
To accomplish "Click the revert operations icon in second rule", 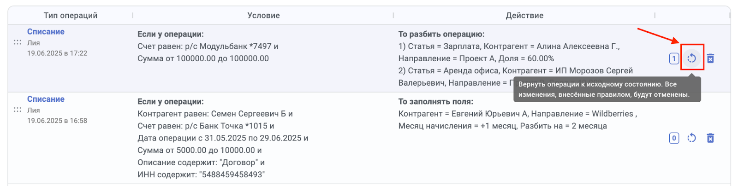I will coord(691,138).
